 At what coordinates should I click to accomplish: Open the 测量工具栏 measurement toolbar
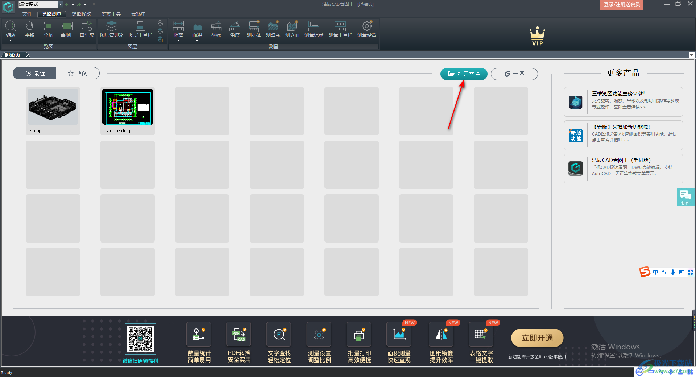[340, 29]
